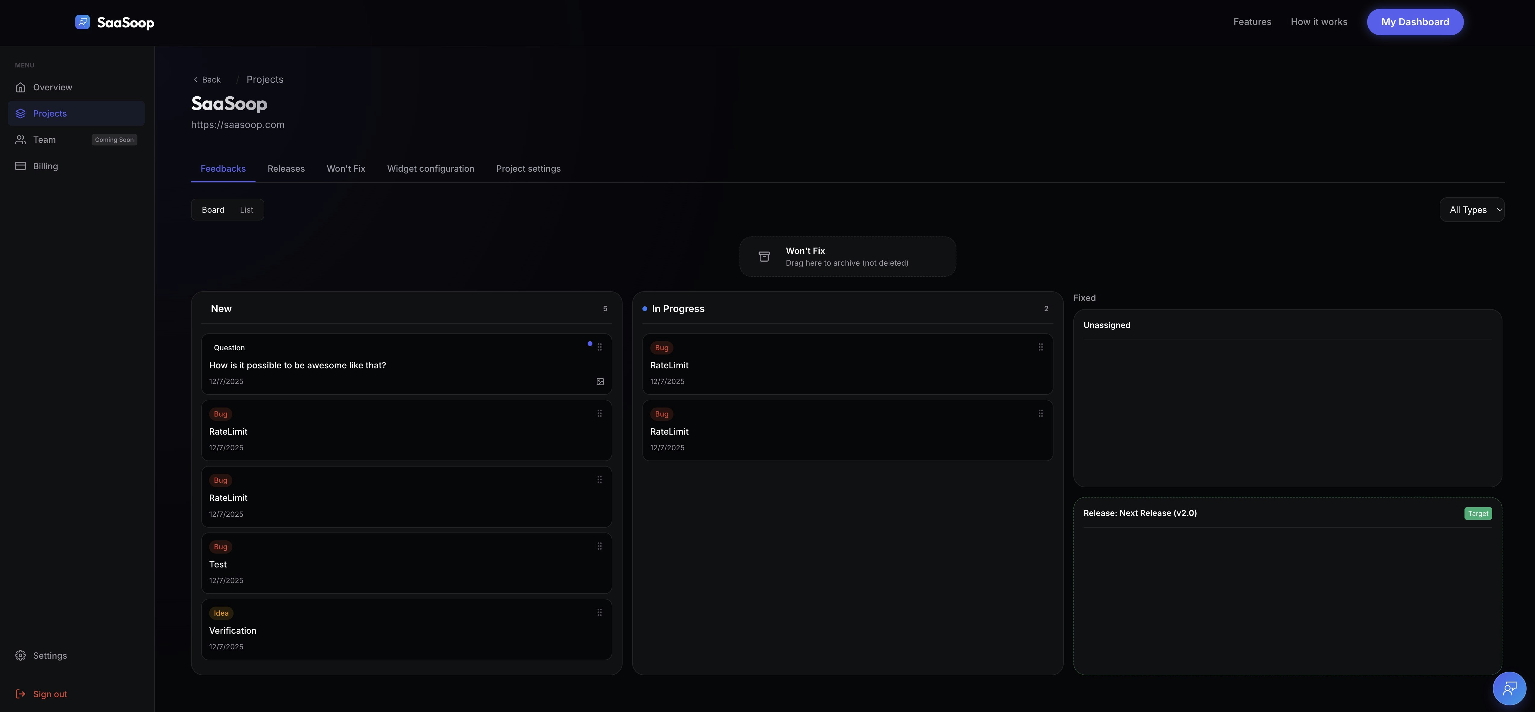Open Settings via the gear icon

(20, 655)
